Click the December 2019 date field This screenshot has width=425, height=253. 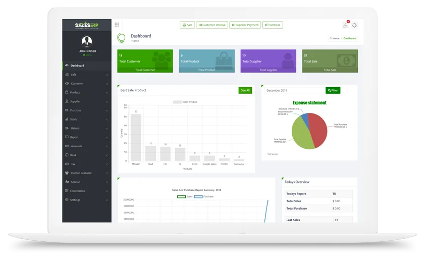(x=294, y=90)
